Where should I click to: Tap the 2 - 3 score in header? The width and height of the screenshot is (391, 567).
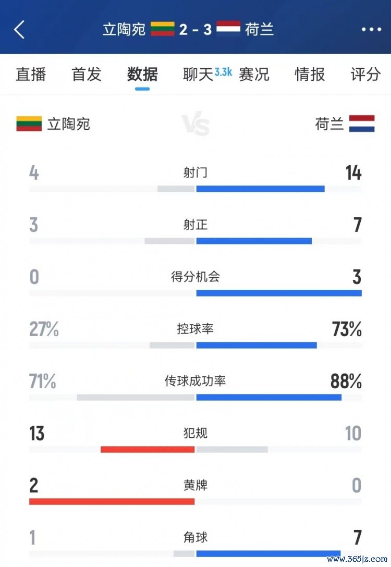coord(195,29)
